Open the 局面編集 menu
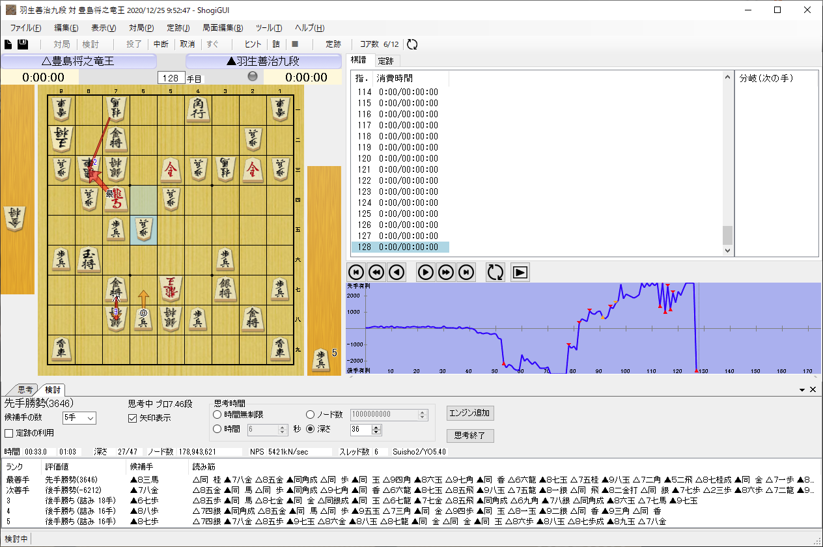The width and height of the screenshot is (823, 547). (x=223, y=28)
